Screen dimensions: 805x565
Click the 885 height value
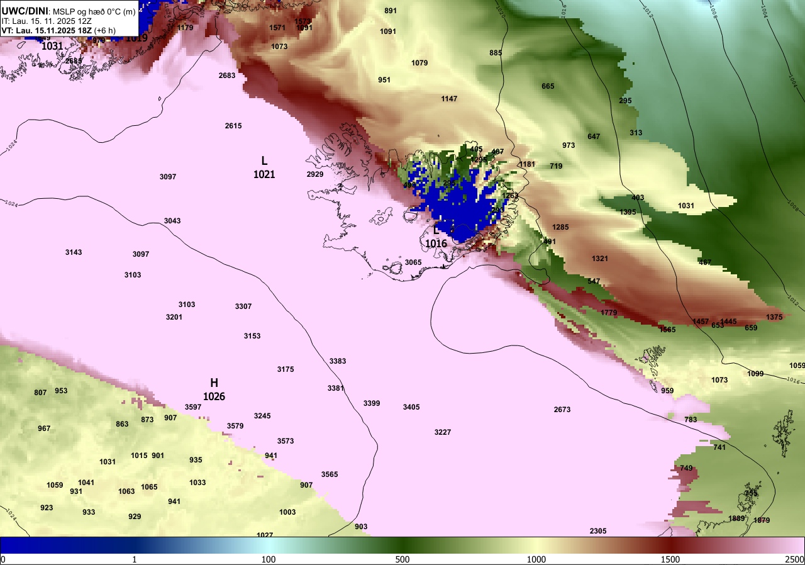[496, 53]
